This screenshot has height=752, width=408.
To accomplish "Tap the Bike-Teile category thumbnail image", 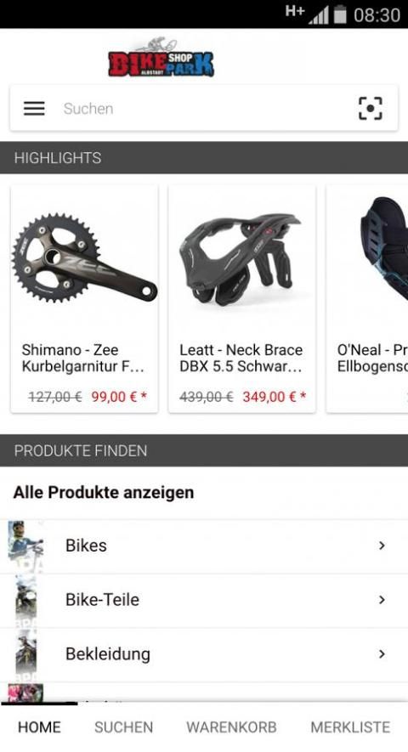I will (x=25, y=600).
